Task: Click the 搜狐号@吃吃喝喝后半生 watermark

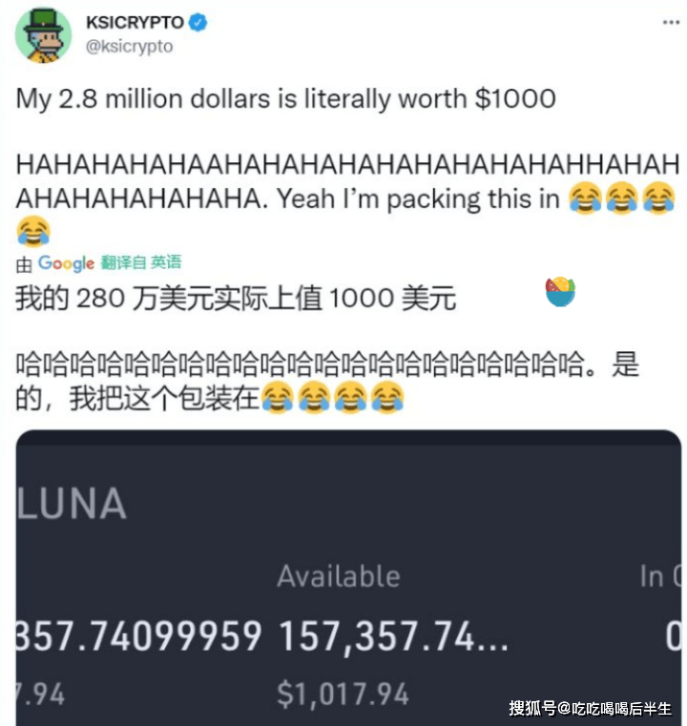Action: (x=590, y=709)
